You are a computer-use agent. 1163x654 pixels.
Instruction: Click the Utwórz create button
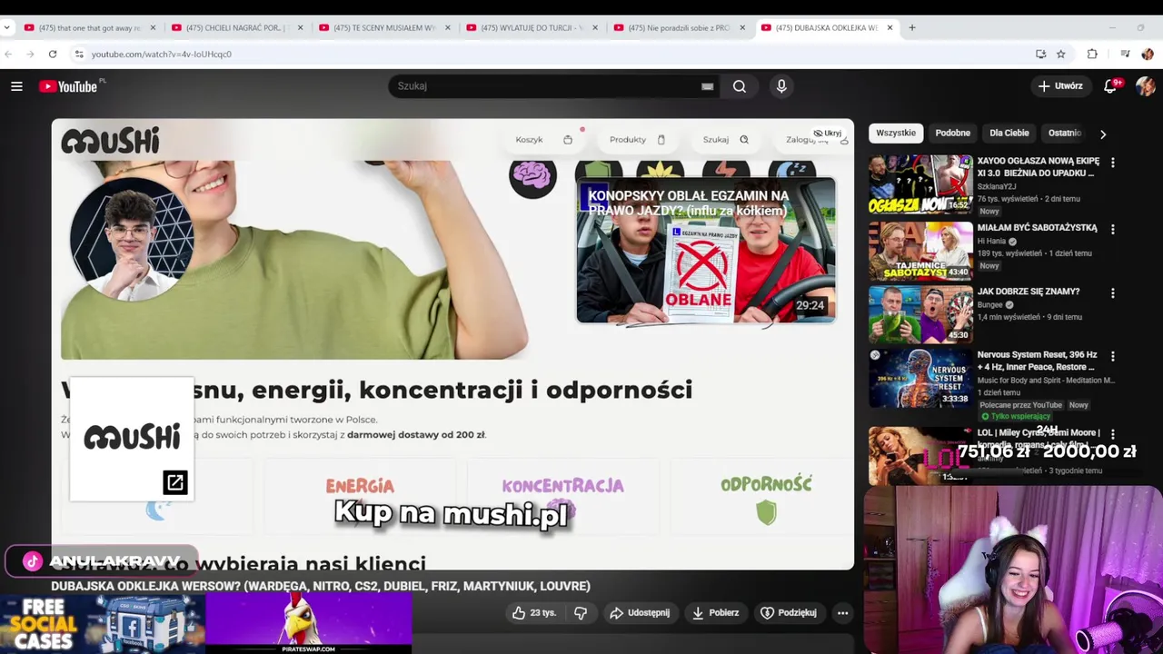(x=1060, y=86)
